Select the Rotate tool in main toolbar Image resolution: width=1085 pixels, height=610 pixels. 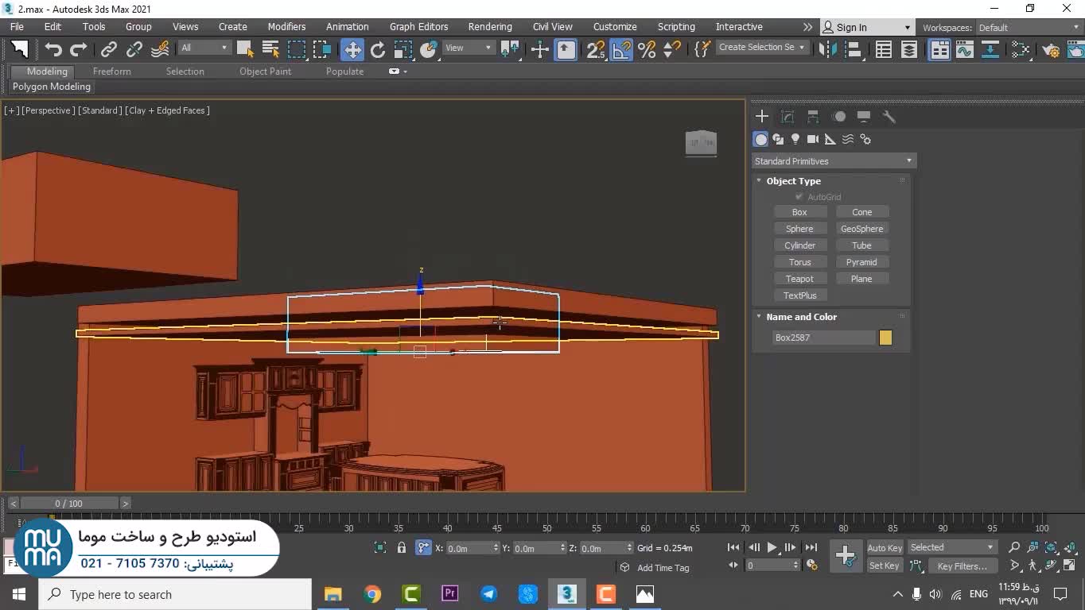tap(378, 50)
